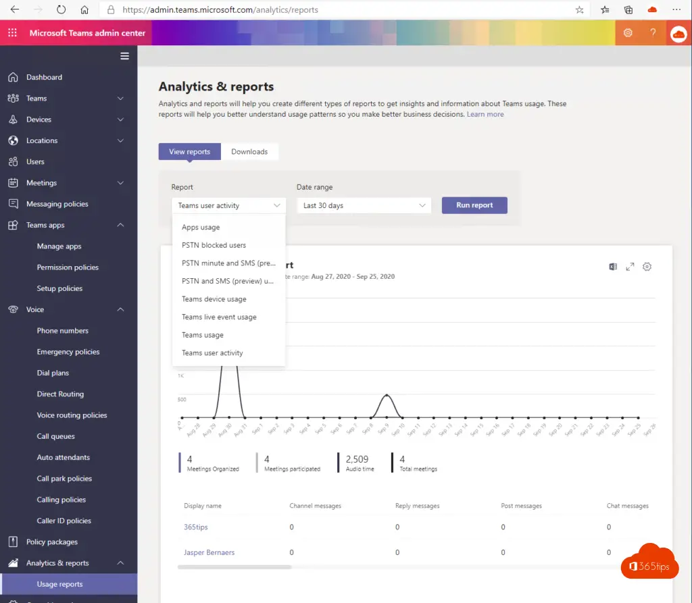Click the Dashboard home icon

click(x=14, y=77)
